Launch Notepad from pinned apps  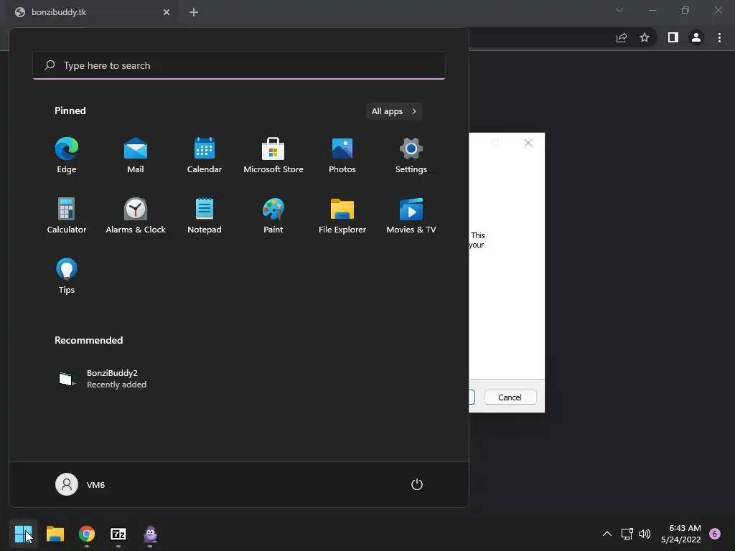coord(205,215)
